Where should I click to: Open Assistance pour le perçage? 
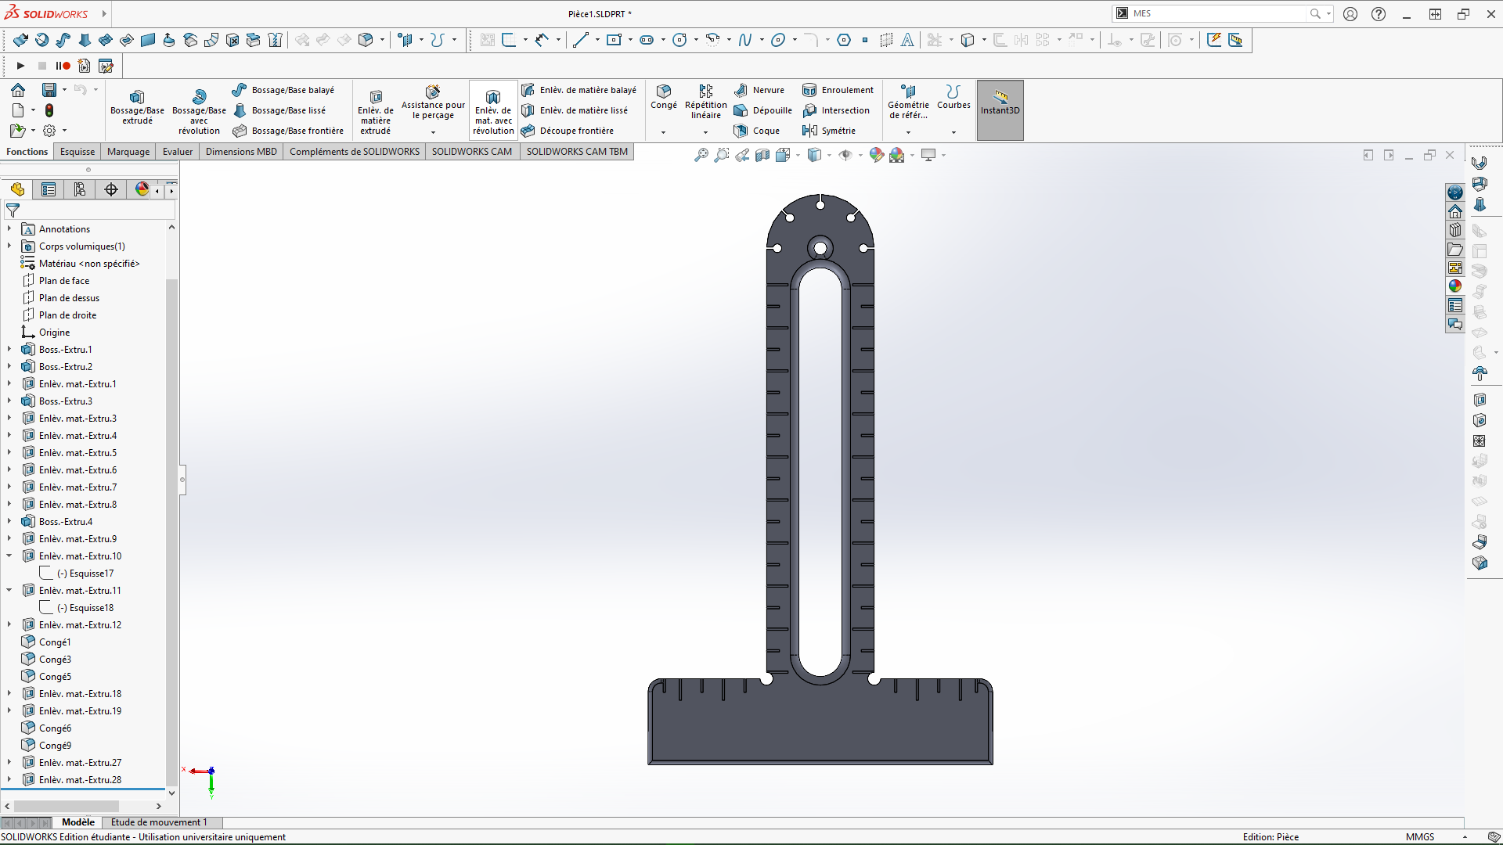click(433, 102)
